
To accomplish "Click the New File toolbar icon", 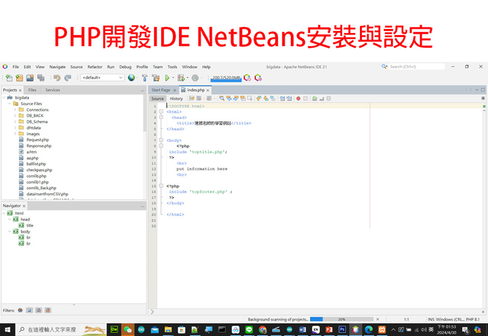I will click(x=9, y=78).
